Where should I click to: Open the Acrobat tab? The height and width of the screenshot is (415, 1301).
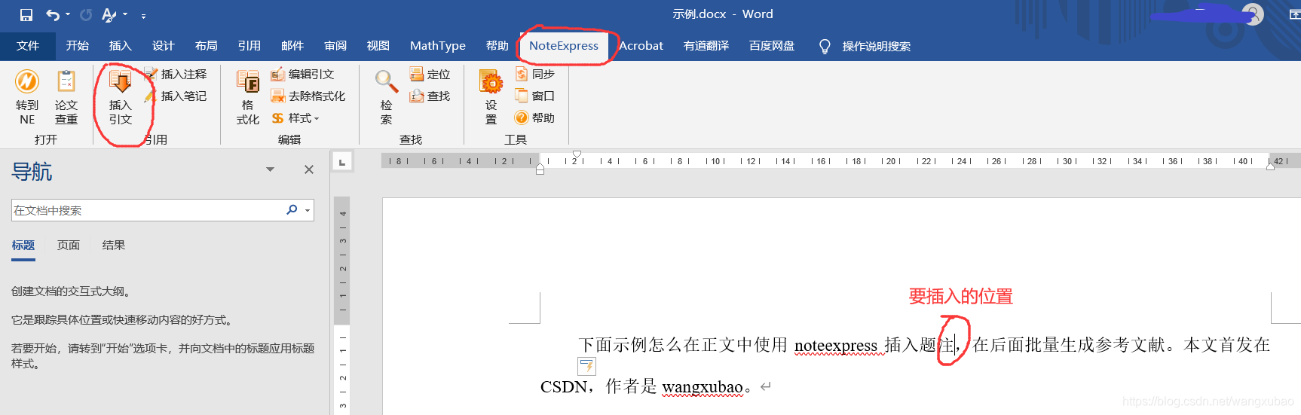(641, 46)
